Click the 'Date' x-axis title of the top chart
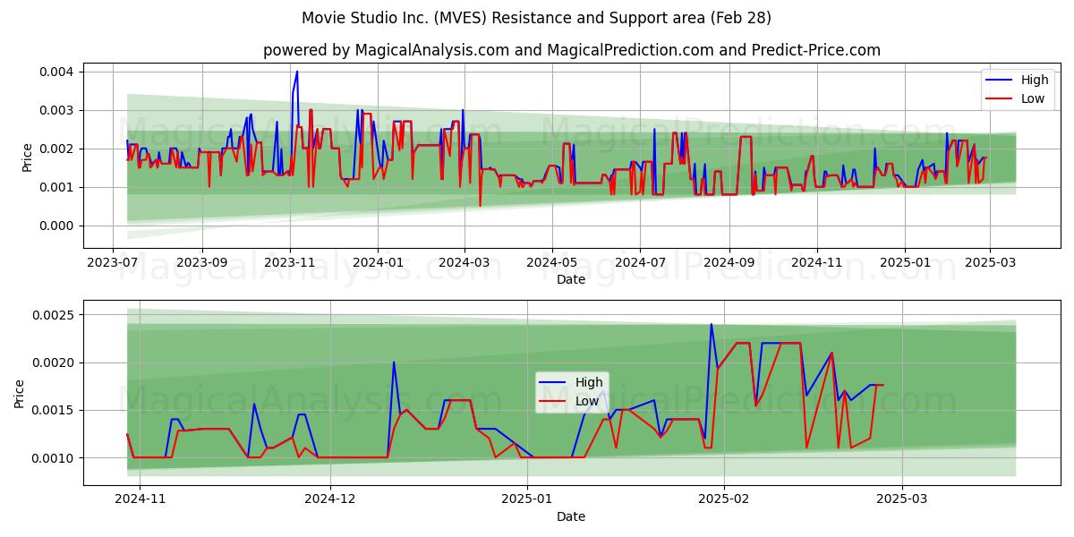This screenshot has height=537, width=1074. pos(571,279)
